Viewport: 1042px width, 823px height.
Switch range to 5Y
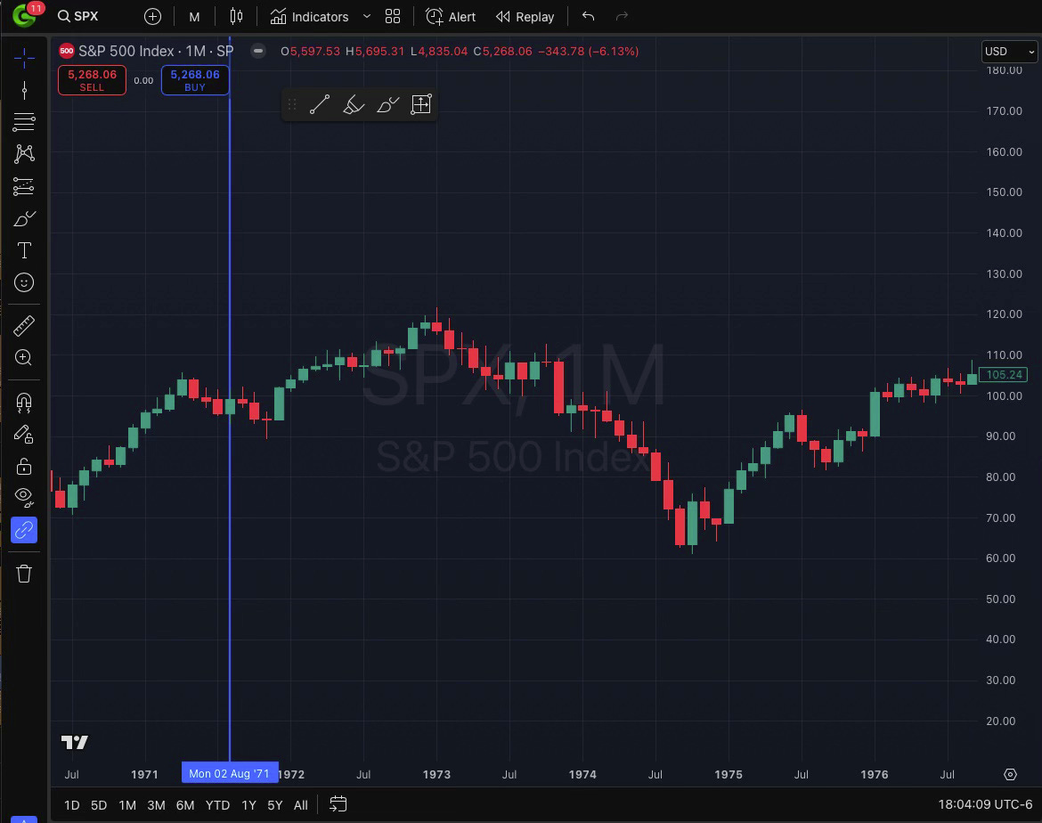pos(274,805)
